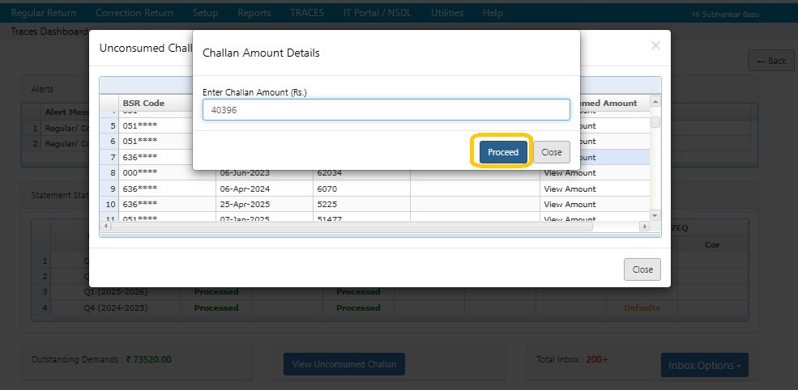Open the Correction Return menu

[x=134, y=13]
